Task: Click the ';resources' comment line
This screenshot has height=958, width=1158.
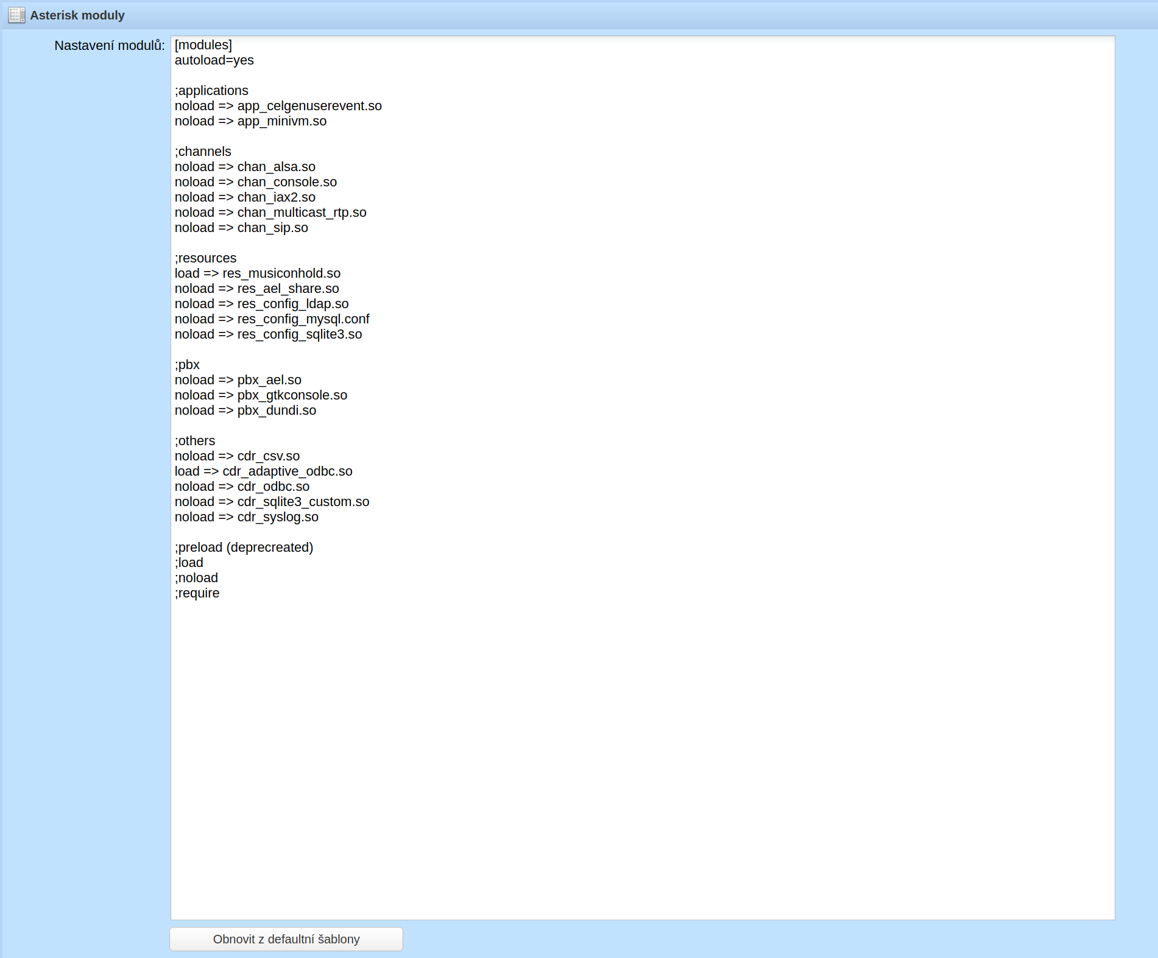Action: [205, 258]
